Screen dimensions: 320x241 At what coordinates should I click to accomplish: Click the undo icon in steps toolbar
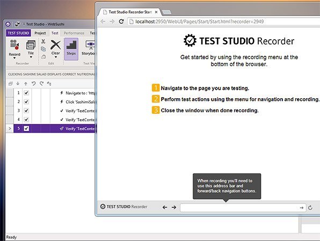[x=33, y=83]
